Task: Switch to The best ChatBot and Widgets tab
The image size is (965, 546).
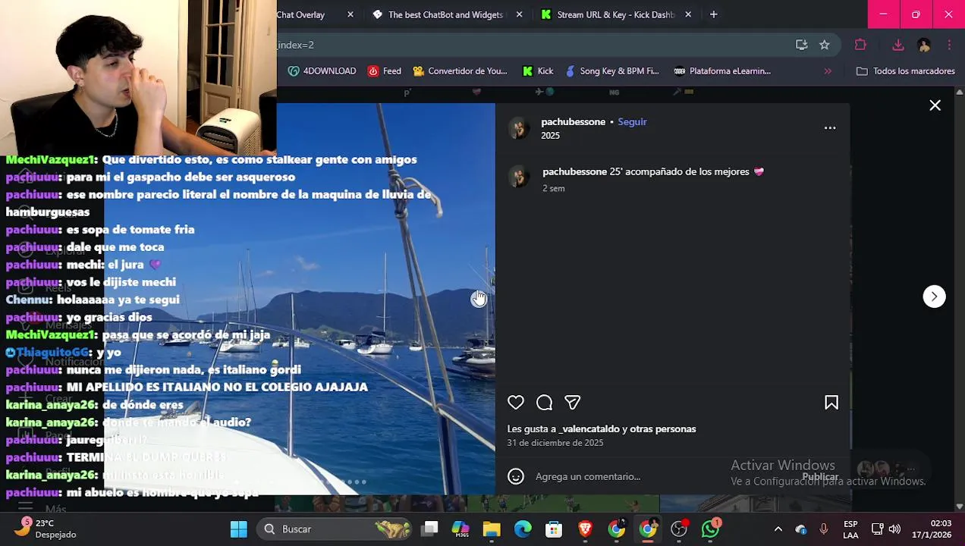Action: point(445,14)
